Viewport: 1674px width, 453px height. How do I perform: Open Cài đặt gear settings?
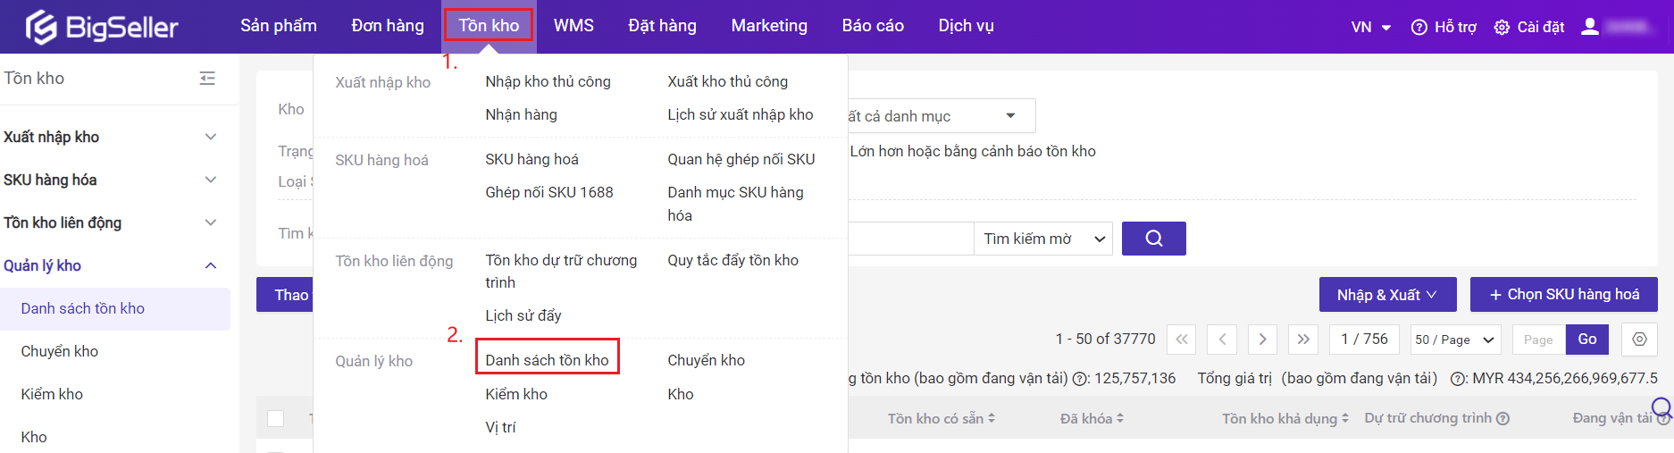pos(1502,27)
